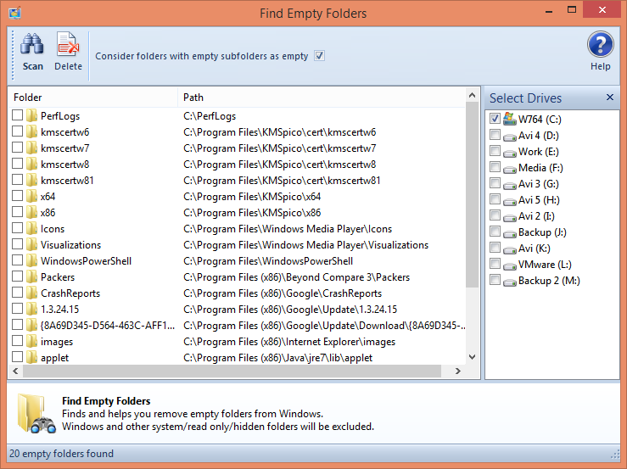This screenshot has width=627, height=469.
Task: Click the x64 folder icon
Action: (31, 196)
